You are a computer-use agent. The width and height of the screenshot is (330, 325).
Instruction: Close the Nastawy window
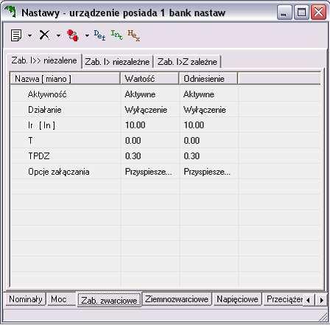coord(318,13)
